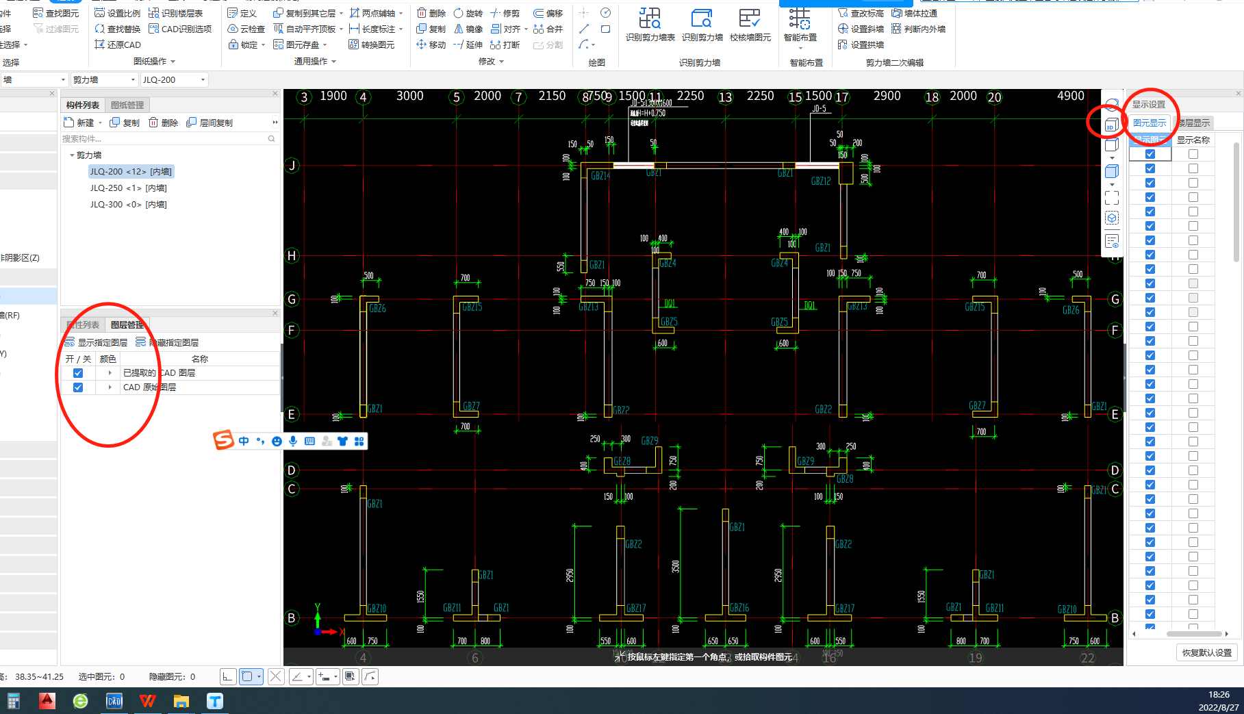The height and width of the screenshot is (714, 1244).
Task: Click 新建 in component list panel
Action: [79, 123]
